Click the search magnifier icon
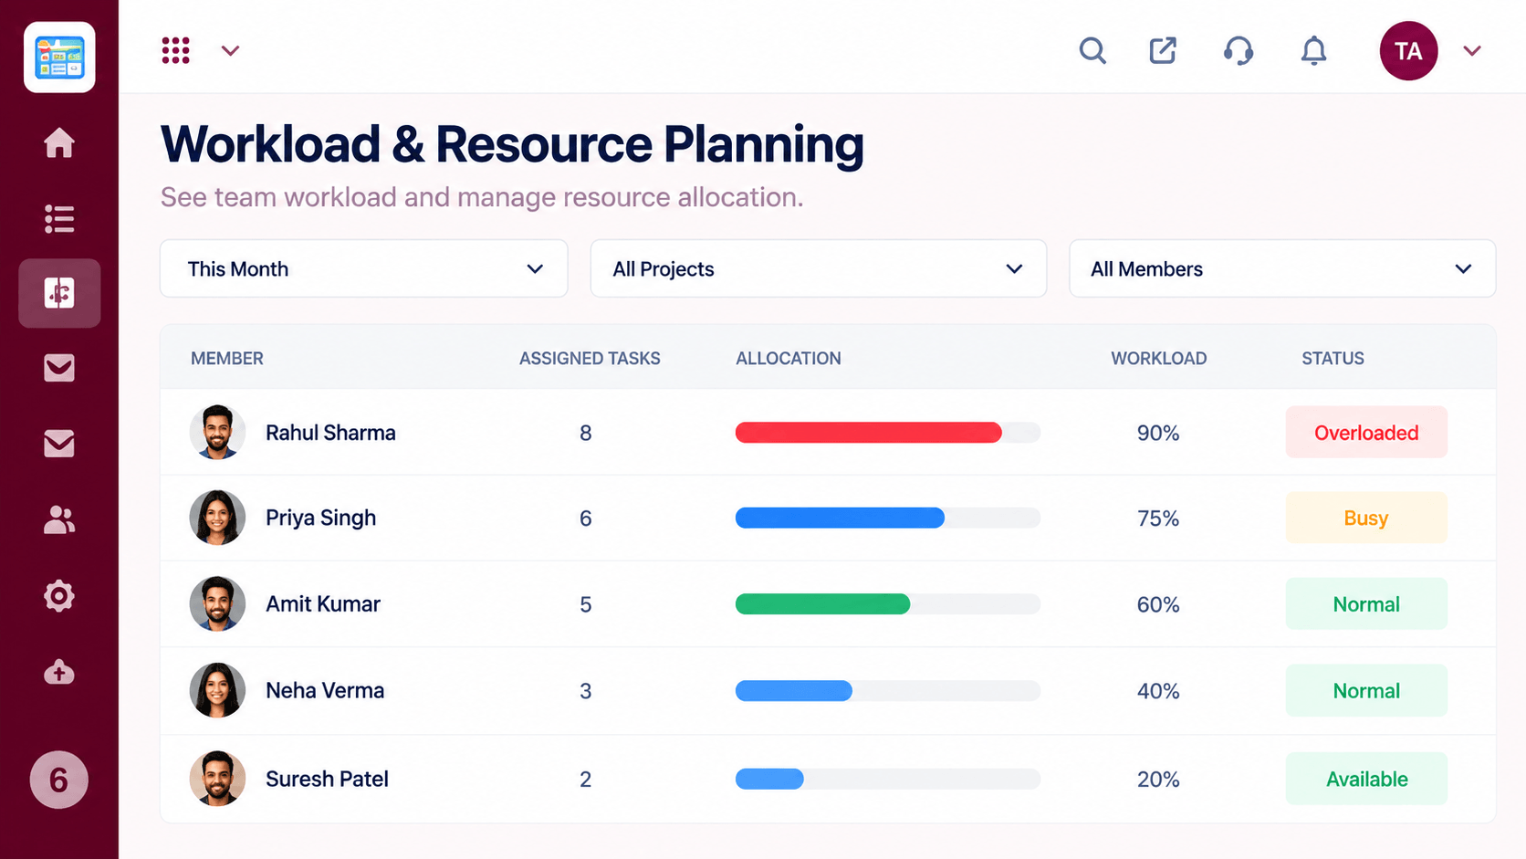The image size is (1526, 859). point(1092,50)
